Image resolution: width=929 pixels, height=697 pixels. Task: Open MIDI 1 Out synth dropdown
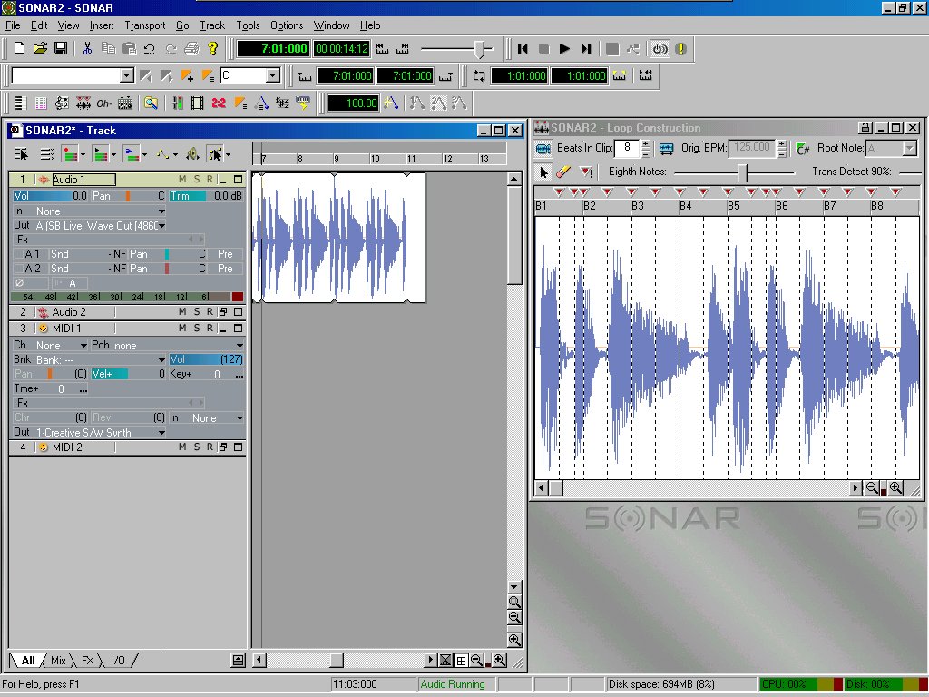[x=161, y=433]
